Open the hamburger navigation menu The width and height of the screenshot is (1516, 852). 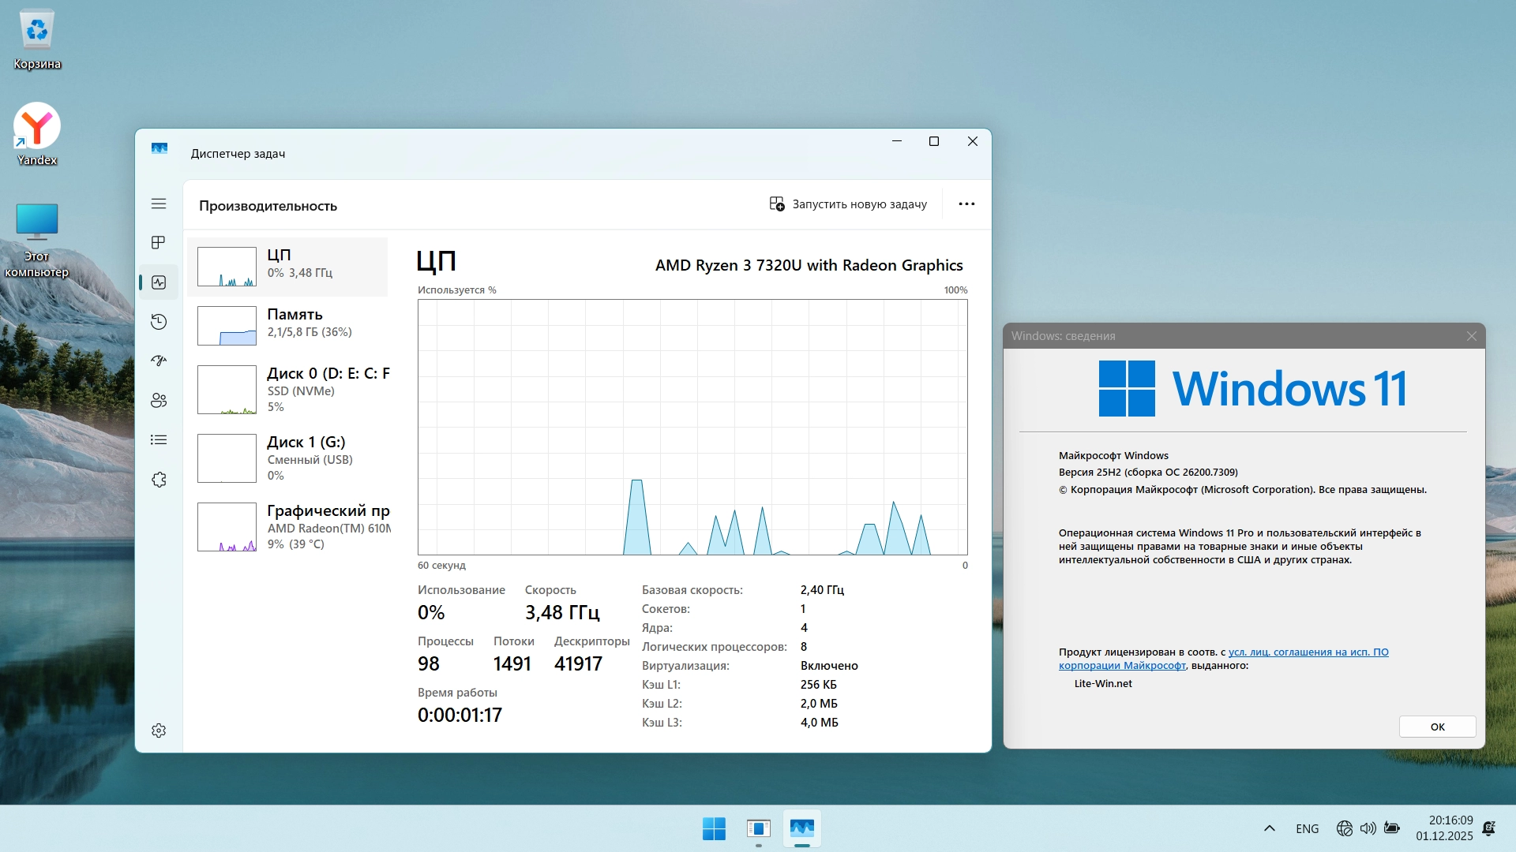[x=159, y=204]
